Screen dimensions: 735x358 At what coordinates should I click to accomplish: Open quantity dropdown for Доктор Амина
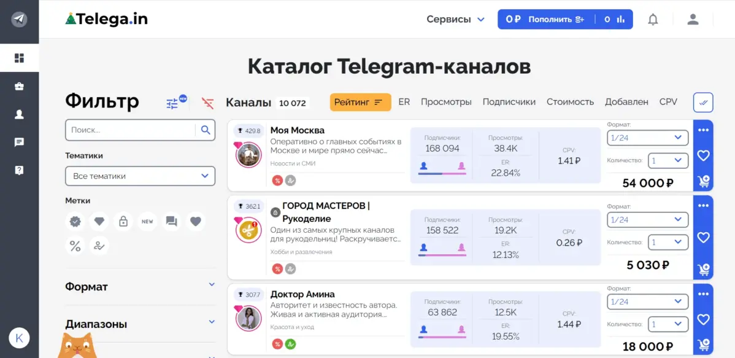pos(668,324)
